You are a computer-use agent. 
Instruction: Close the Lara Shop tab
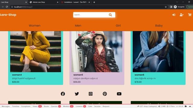pyautogui.click(x=26, y=2)
